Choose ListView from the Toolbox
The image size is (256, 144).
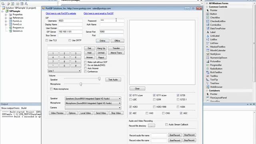tap(214, 43)
